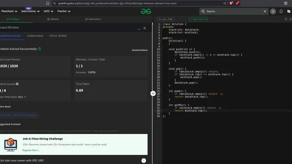Open Day 106 Postfix Evaluation link
Viewport: 292px width, 164px height.
click(x=18, y=115)
